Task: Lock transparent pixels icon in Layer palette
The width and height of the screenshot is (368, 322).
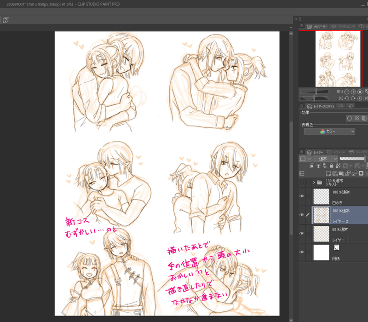Action: tap(338, 166)
